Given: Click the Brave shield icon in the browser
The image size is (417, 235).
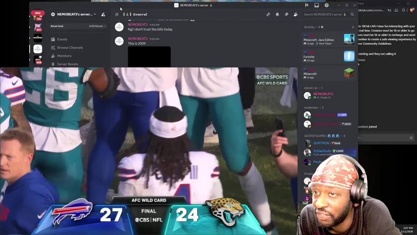Looking at the screenshot, I should coord(412,10).
